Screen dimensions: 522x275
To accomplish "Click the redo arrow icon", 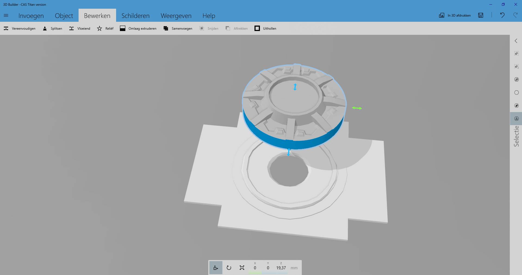I will (515, 15).
